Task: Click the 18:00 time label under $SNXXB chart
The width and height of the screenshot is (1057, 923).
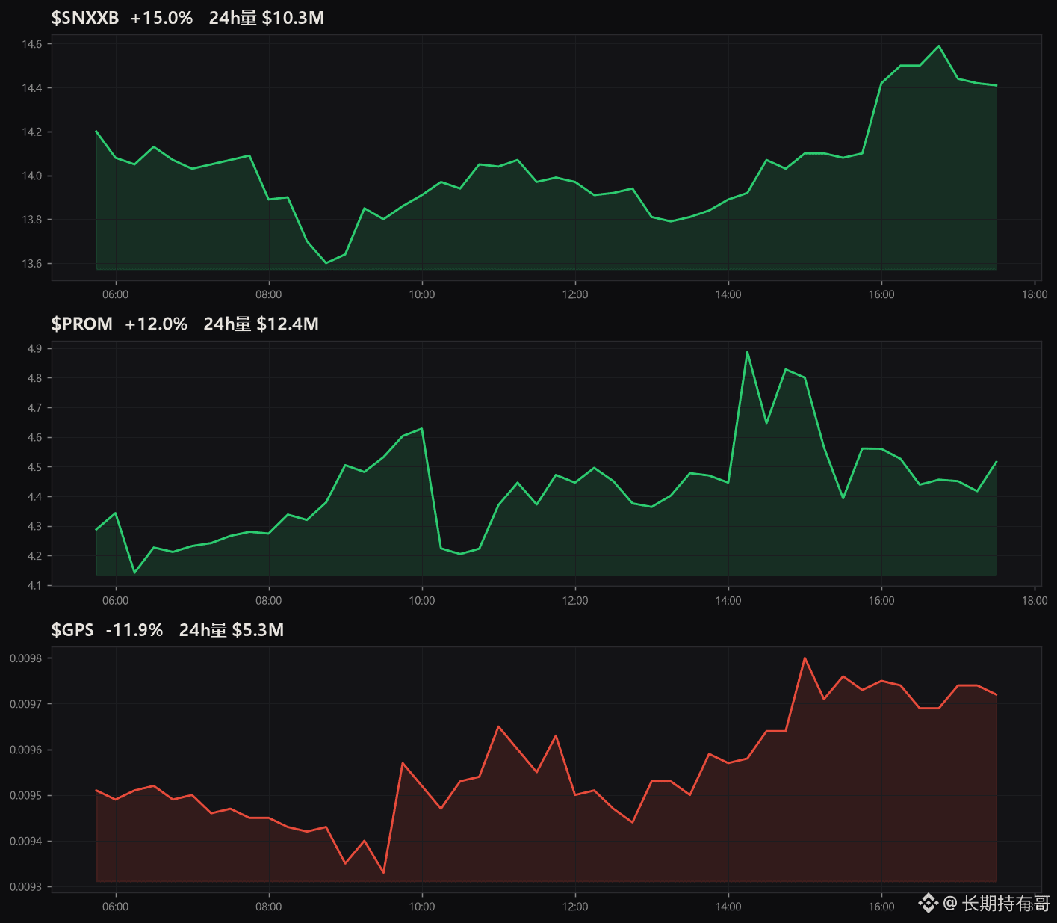Action: coord(1035,294)
